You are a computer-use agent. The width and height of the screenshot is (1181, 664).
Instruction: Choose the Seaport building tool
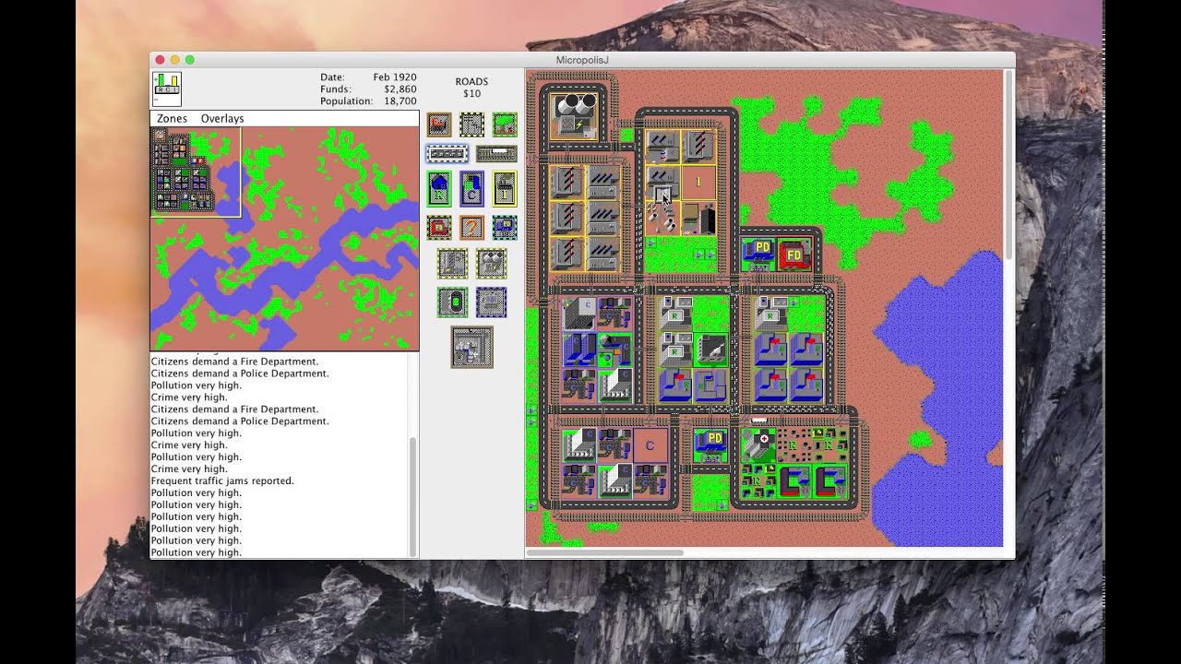pyautogui.click(x=491, y=302)
